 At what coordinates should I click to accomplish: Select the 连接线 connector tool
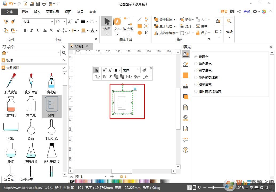[x=128, y=26]
